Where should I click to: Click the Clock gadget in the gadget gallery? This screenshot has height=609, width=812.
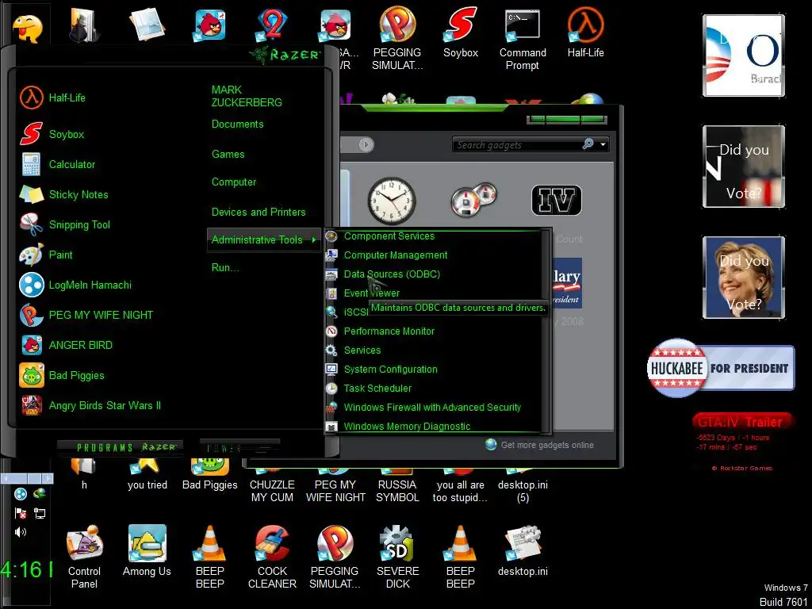click(392, 201)
